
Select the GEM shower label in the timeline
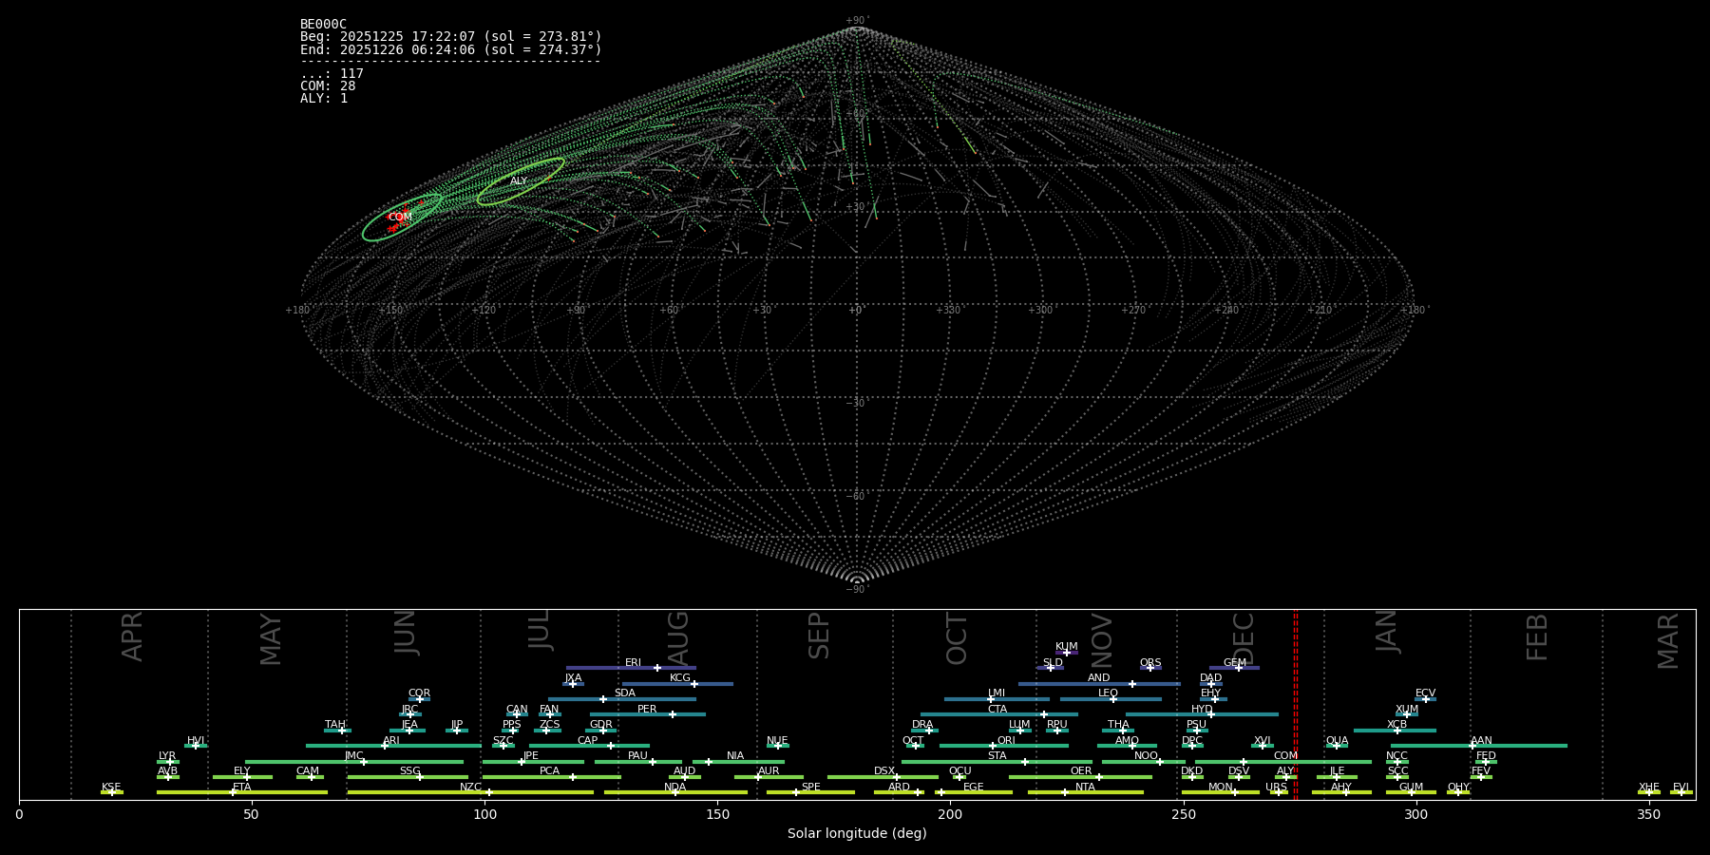tap(1235, 663)
